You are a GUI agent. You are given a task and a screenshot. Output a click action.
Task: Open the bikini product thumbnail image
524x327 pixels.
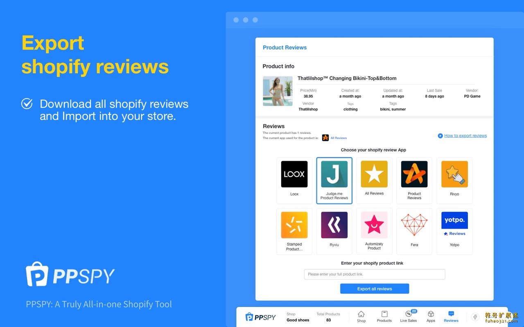click(278, 91)
